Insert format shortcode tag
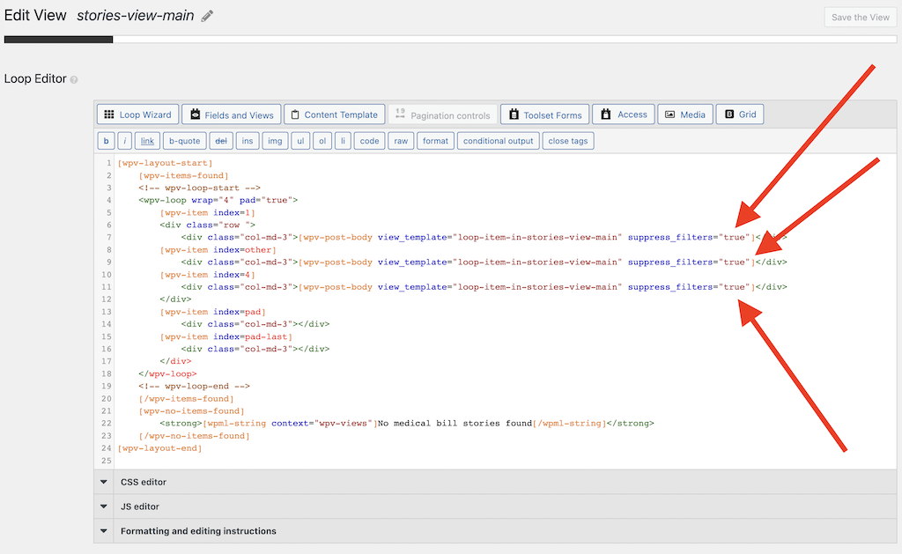Image resolution: width=902 pixels, height=554 pixels. 435,141
